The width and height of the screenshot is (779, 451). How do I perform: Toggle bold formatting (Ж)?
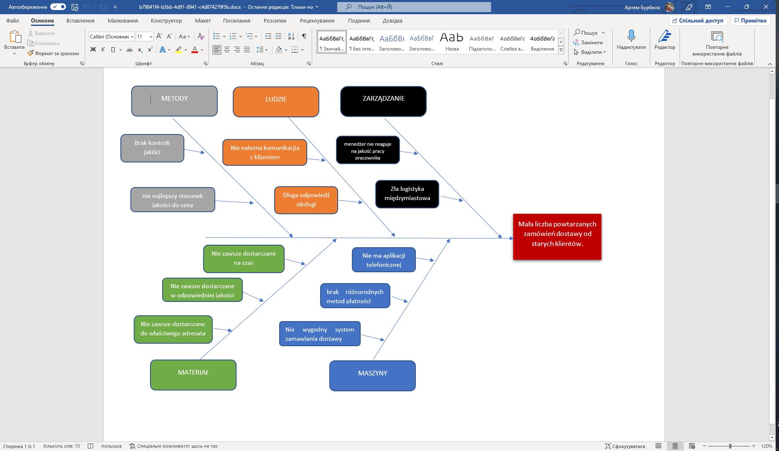point(93,50)
